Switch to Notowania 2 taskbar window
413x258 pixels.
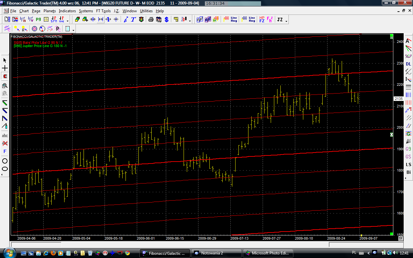(x=216, y=253)
